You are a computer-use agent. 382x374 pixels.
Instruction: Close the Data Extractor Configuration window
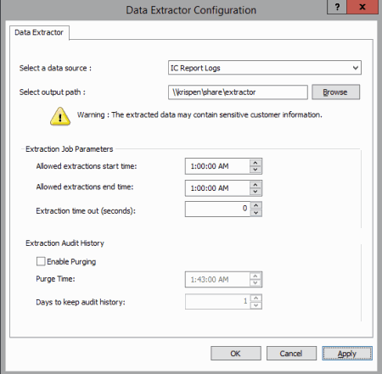click(362, 7)
